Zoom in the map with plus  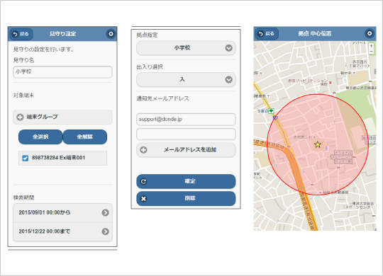(x=371, y=46)
